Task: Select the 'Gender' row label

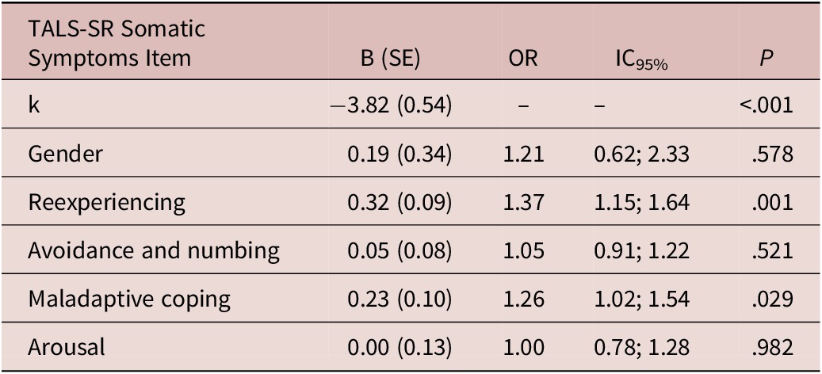Action: (x=65, y=154)
